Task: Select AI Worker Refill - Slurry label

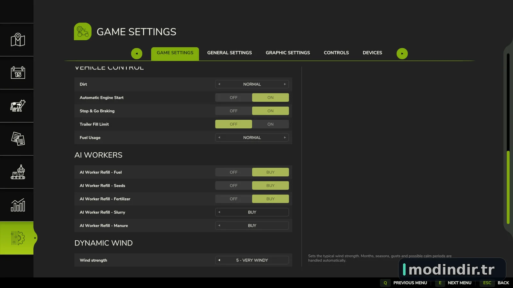Action: click(x=102, y=212)
